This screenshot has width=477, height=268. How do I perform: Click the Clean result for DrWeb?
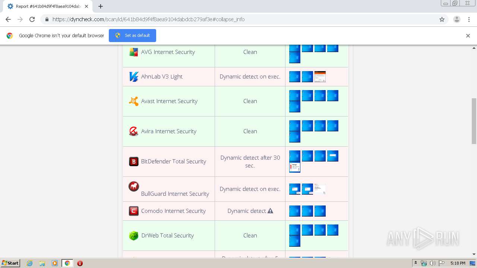pos(250,236)
